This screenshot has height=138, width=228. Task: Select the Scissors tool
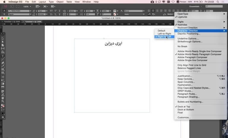[x=3, y=77]
